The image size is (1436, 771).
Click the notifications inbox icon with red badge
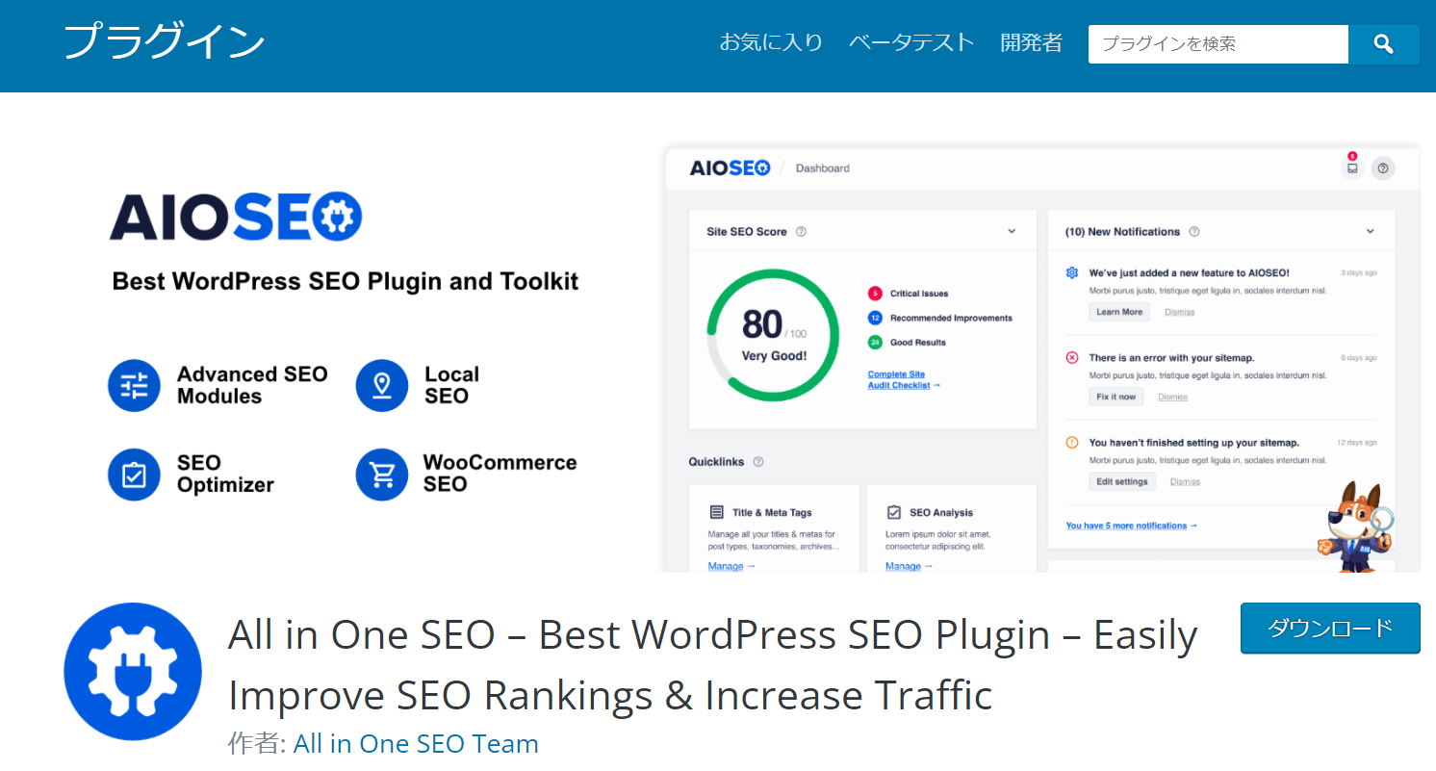pyautogui.click(x=1352, y=167)
